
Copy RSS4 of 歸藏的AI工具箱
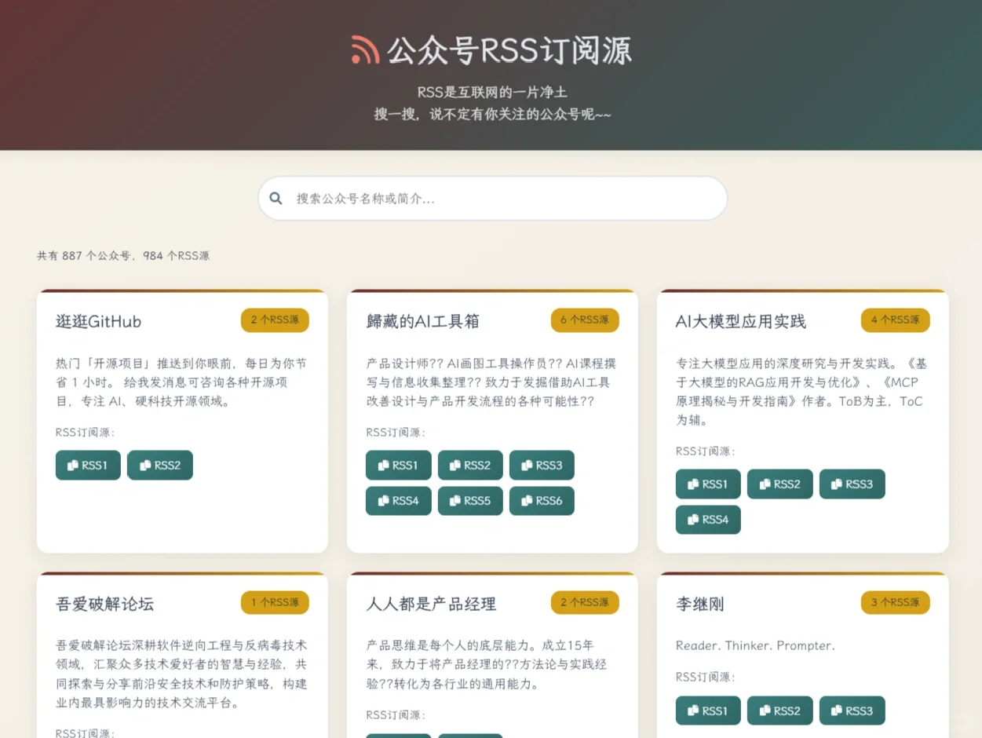(x=398, y=501)
